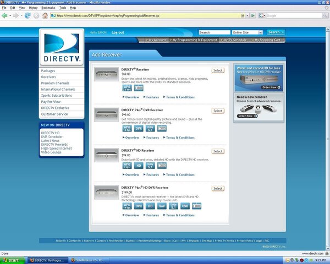330x264 pixels.
Task: Open Premium Channels in sidebar
Action: click(55, 83)
